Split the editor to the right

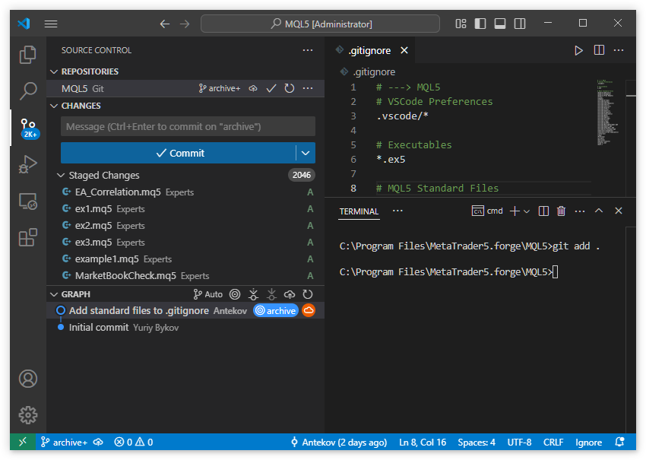tap(599, 50)
